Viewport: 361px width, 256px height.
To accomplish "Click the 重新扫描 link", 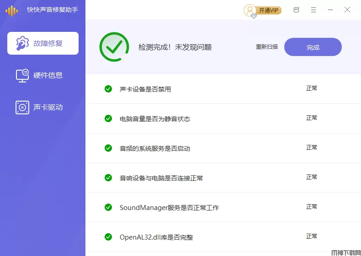I will pyautogui.click(x=267, y=47).
